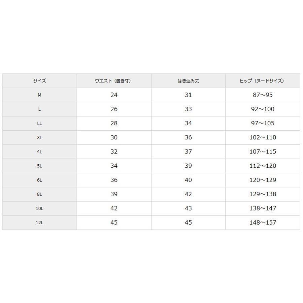
Task: Select the 10L size row label
Action: point(39,208)
